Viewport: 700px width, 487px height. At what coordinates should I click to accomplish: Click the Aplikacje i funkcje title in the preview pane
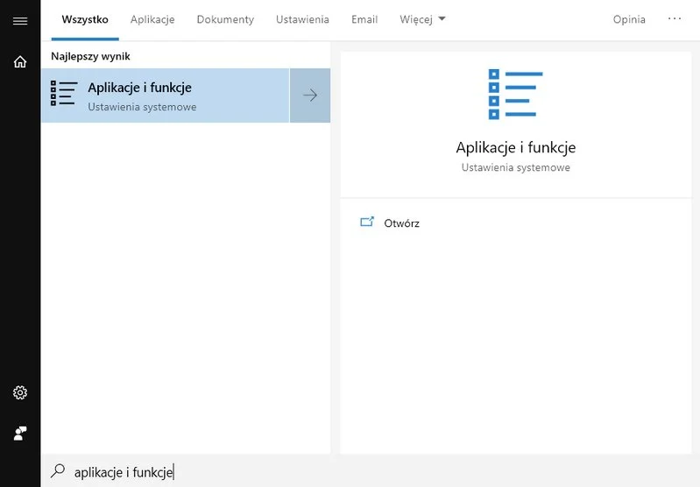(515, 147)
